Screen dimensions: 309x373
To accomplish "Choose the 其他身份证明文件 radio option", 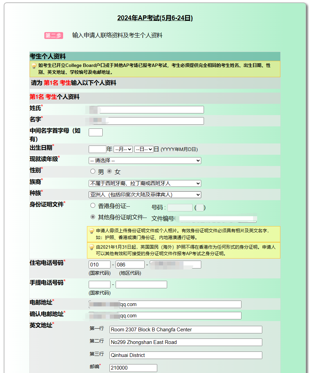I will [93, 217].
